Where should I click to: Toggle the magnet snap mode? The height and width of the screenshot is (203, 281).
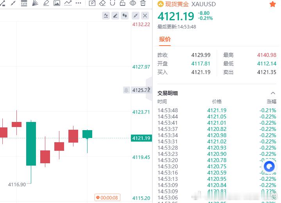pyautogui.click(x=113, y=3)
